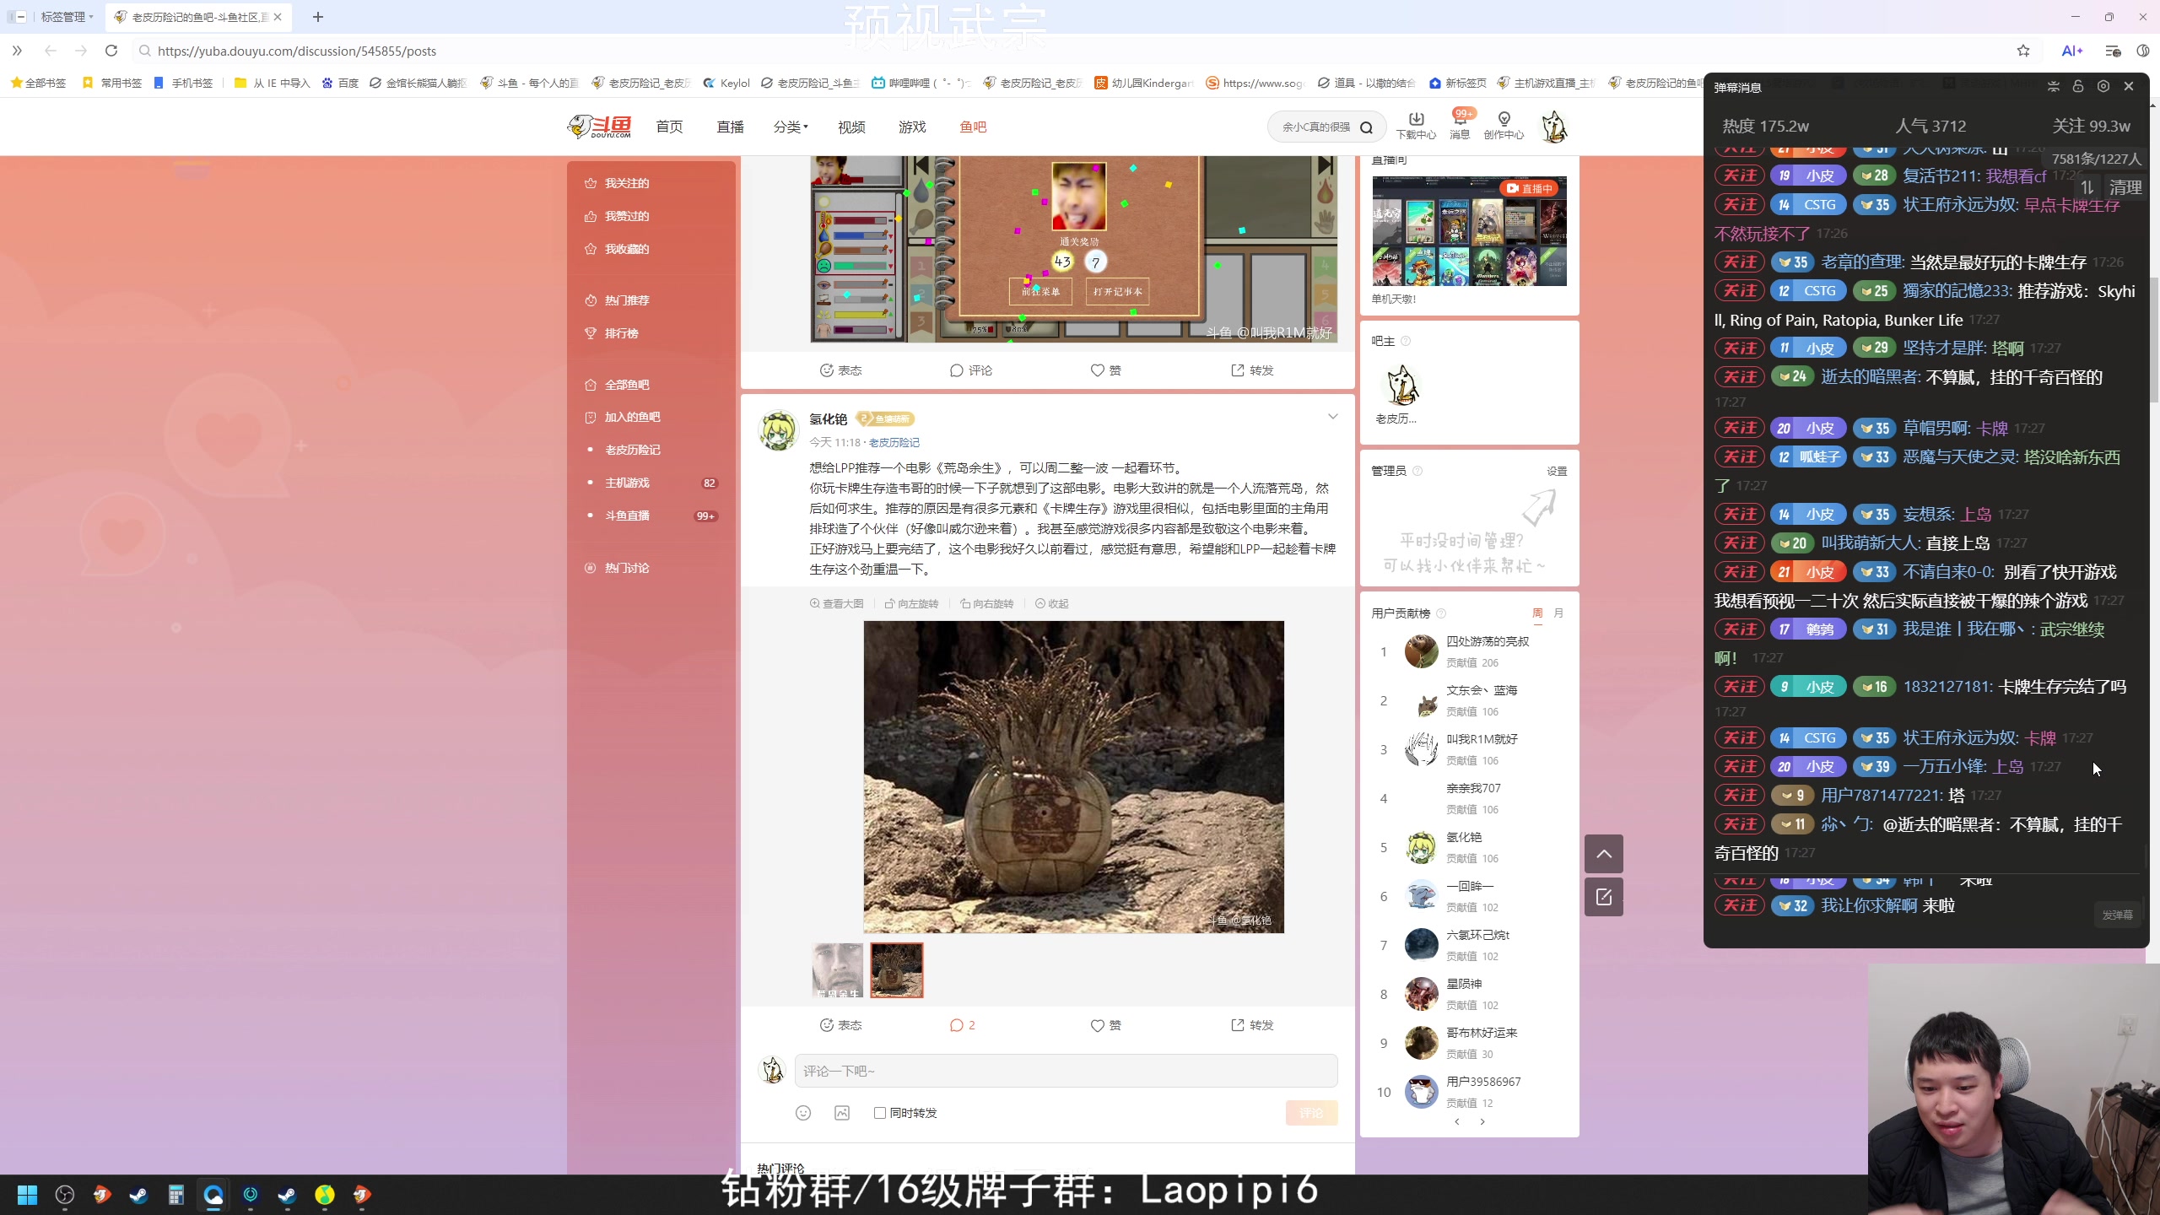Open the 评论 comment icon below the post
Image resolution: width=2160 pixels, height=1215 pixels.
pyautogui.click(x=961, y=1025)
